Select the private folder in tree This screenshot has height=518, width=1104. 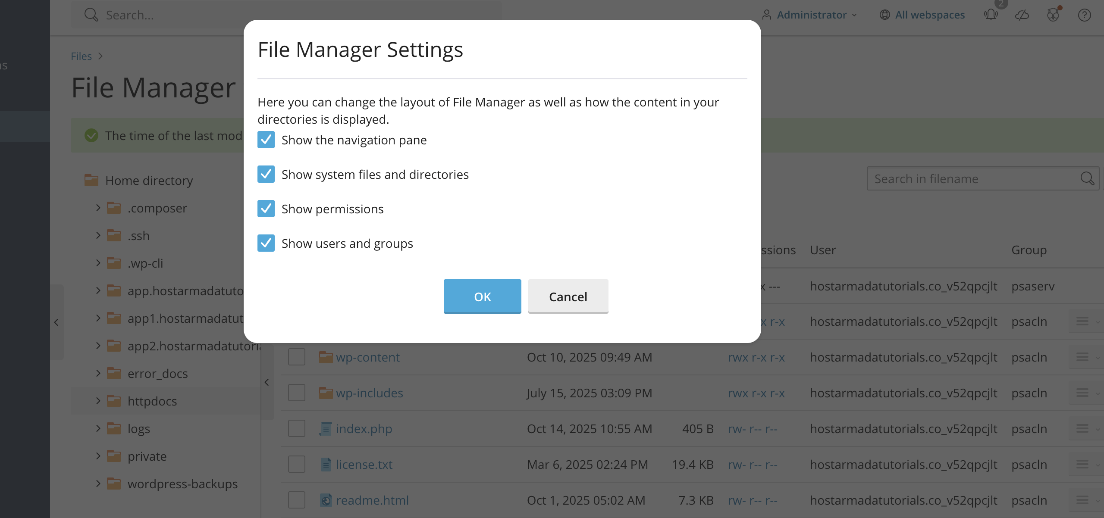pos(147,456)
